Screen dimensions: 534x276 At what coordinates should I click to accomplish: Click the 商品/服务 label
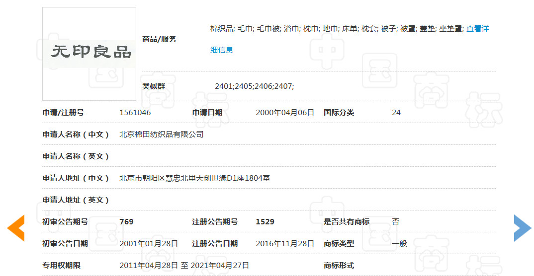pyautogui.click(x=159, y=39)
